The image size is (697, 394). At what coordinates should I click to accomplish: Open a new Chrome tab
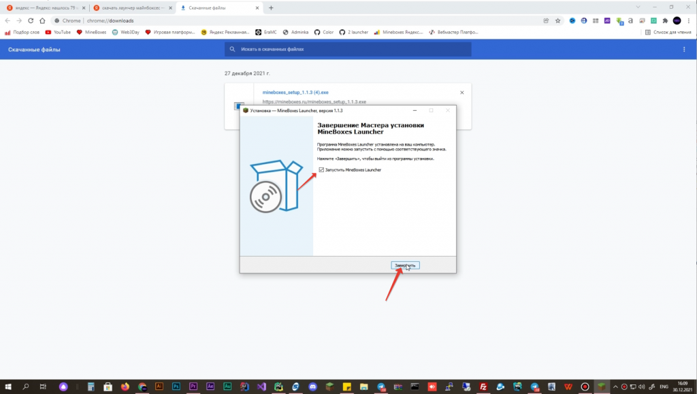tap(271, 8)
